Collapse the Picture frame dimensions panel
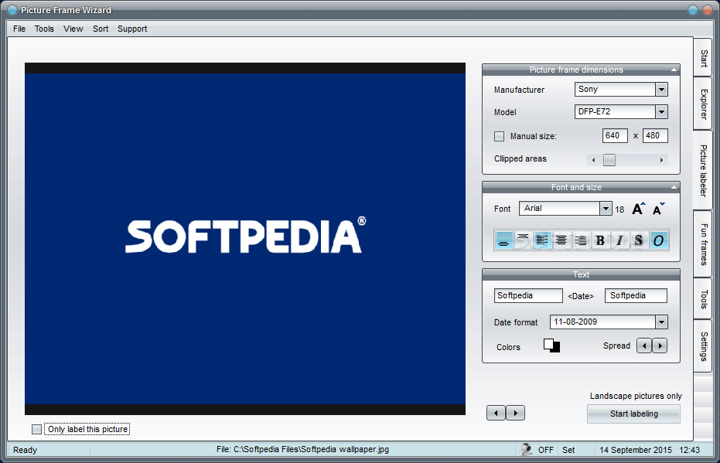The width and height of the screenshot is (720, 463). [674, 70]
